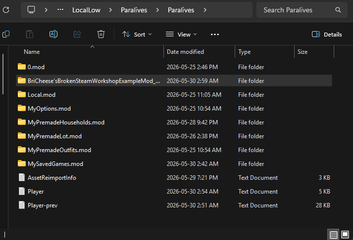Screen dimensions: 353x240
Task: Expand the chevron after LocalLow breadcrumb
Action: pyautogui.click(x=110, y=10)
